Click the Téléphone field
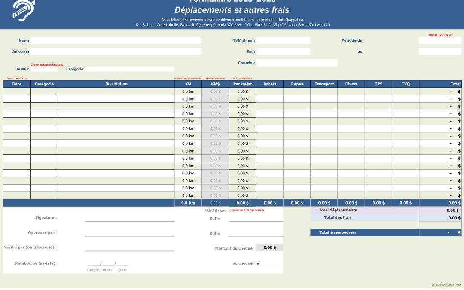 [x=283, y=40]
